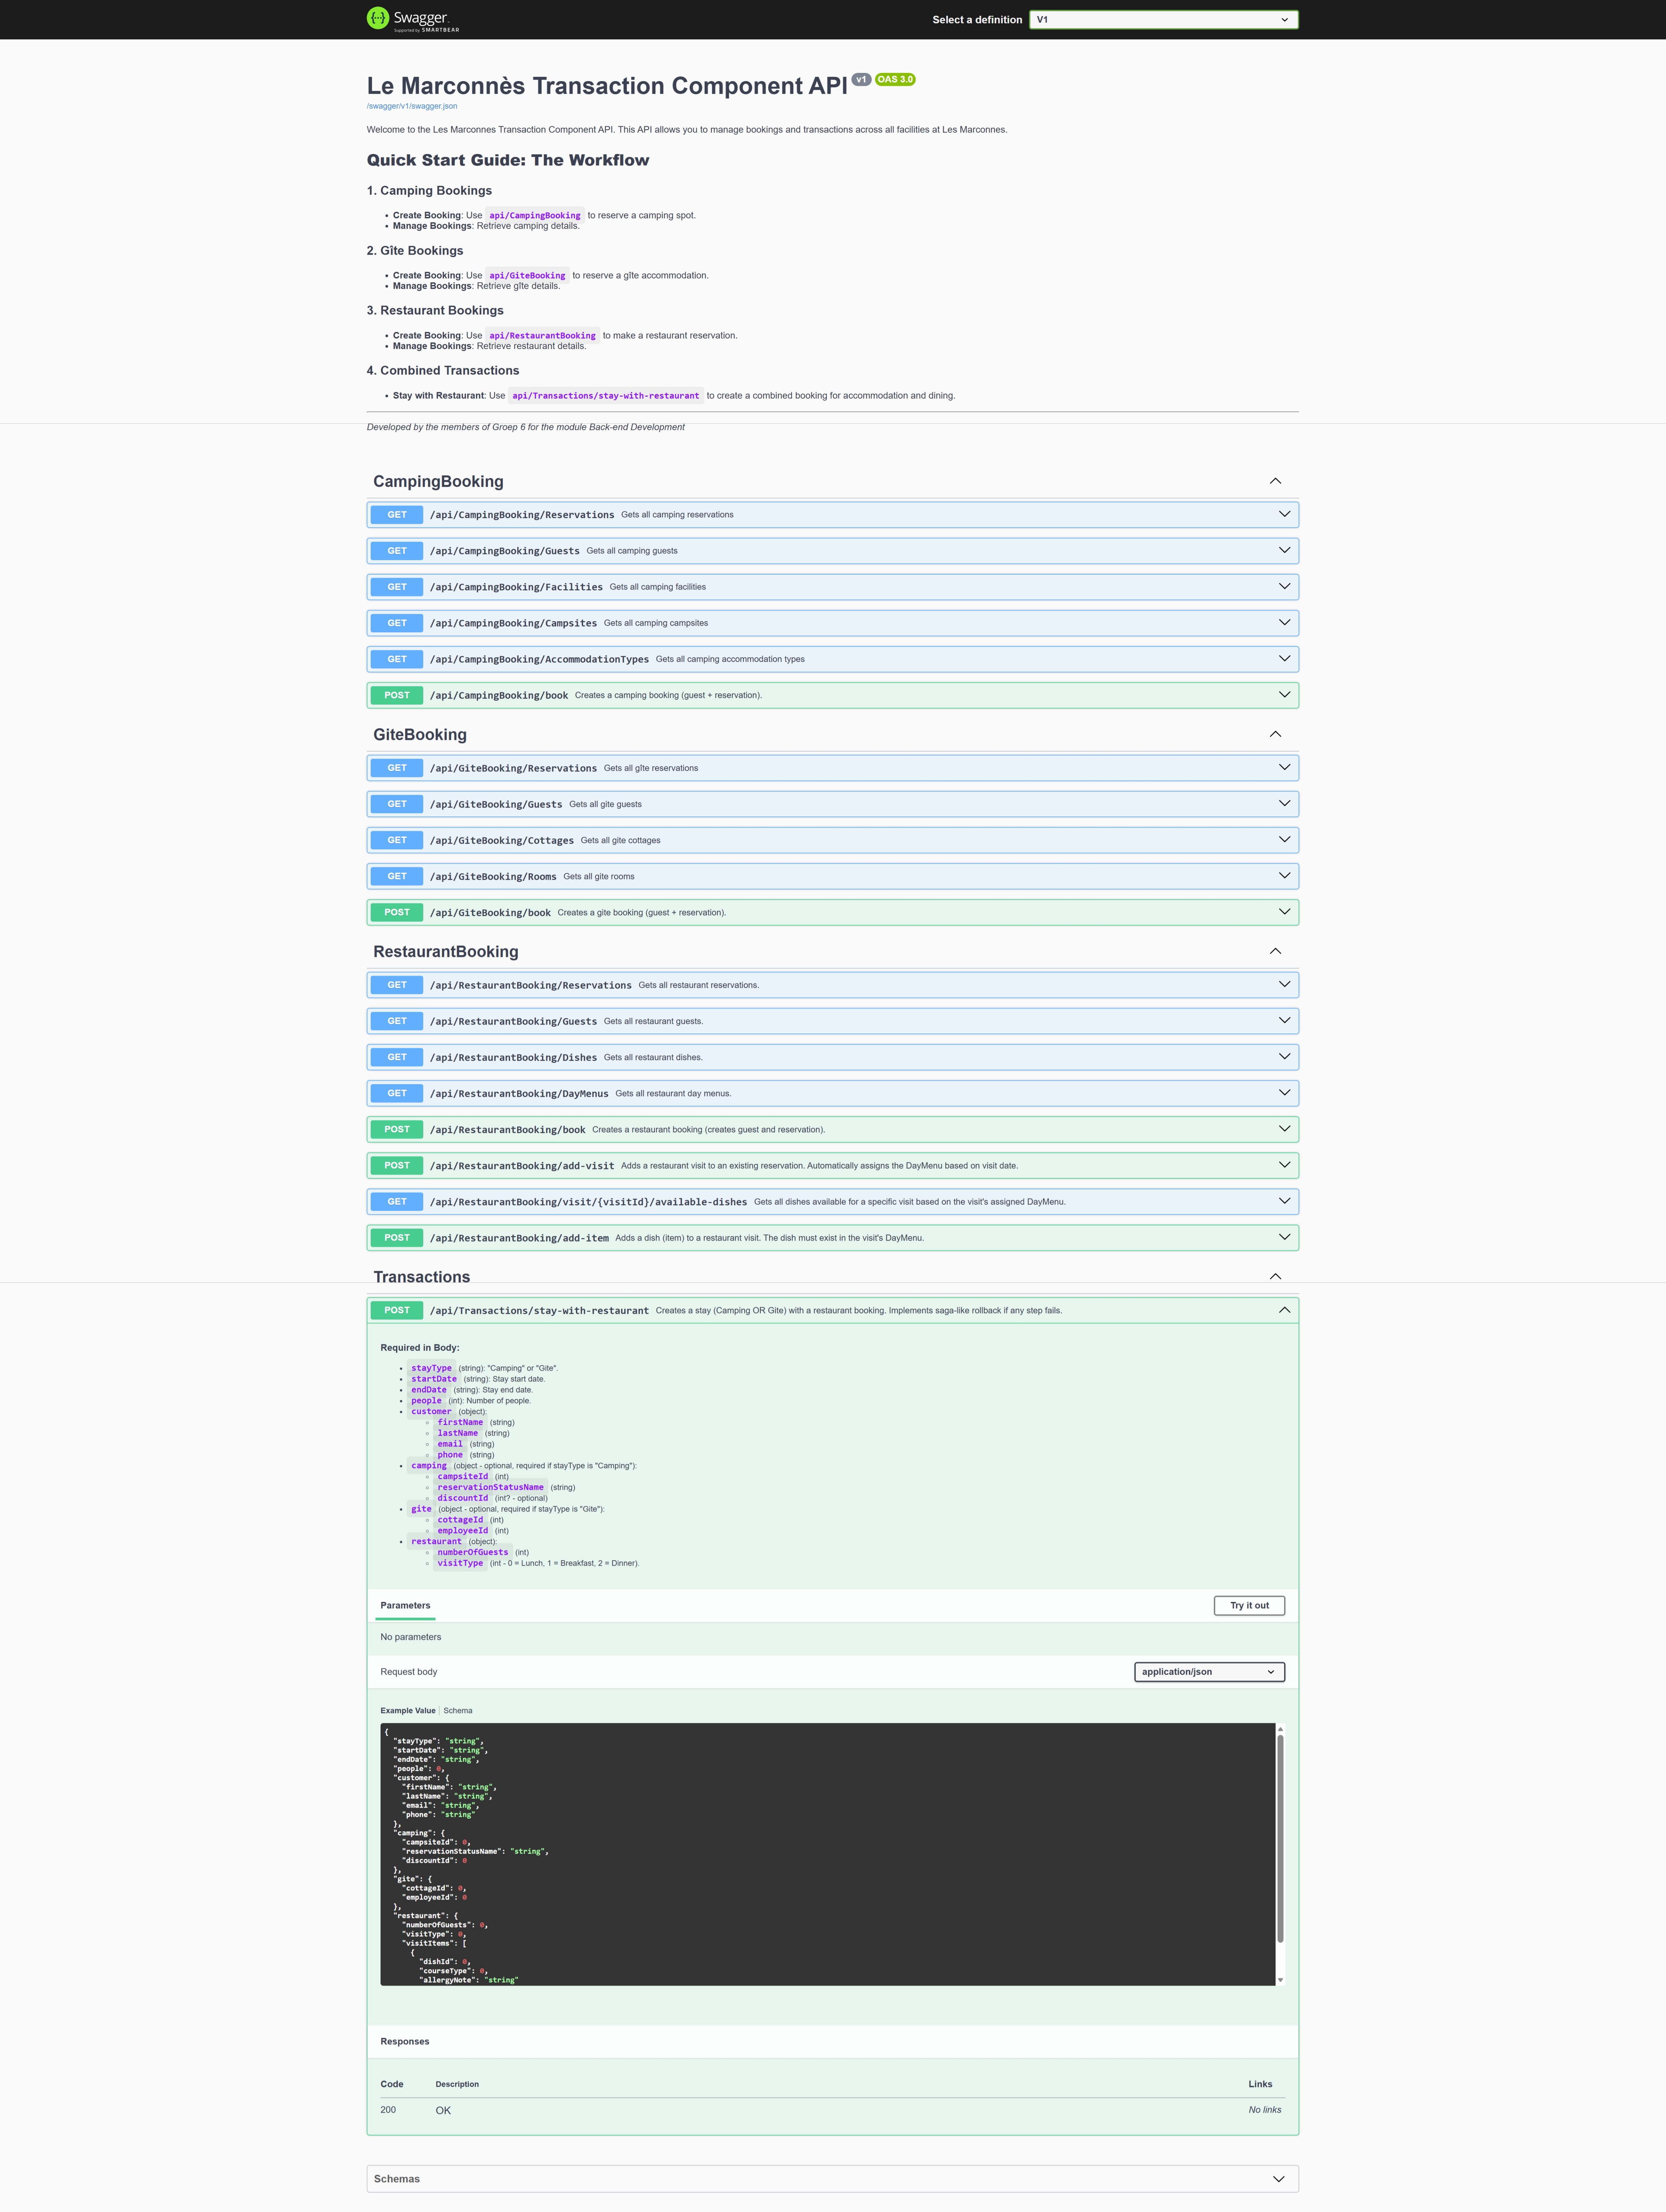Click GET badge for /api/GiteBooking/Guests
This screenshot has width=1666, height=2212.
tap(397, 804)
